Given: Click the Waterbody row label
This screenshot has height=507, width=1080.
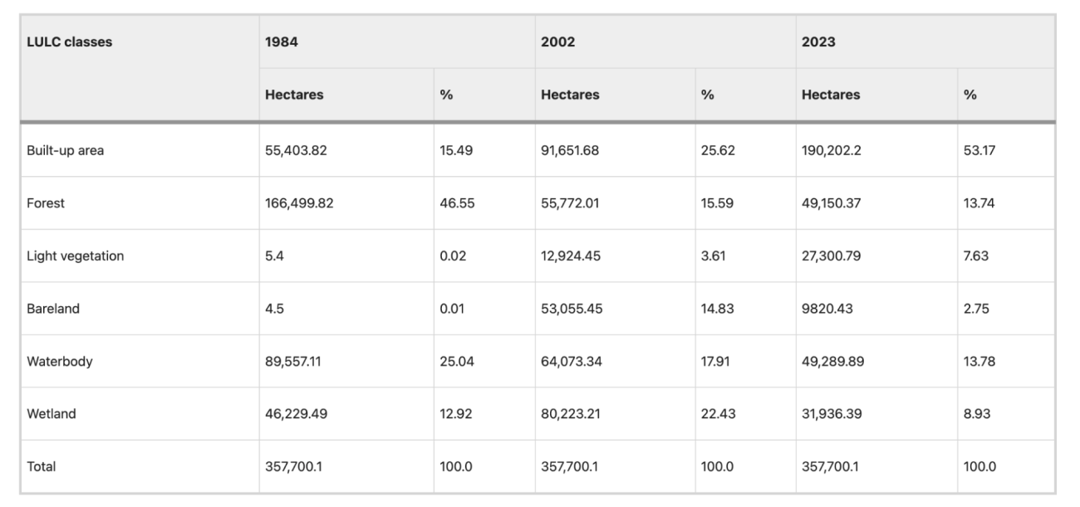Looking at the screenshot, I should pyautogui.click(x=59, y=361).
